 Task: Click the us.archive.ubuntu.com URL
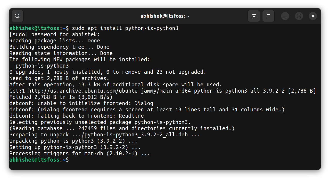click(85, 91)
